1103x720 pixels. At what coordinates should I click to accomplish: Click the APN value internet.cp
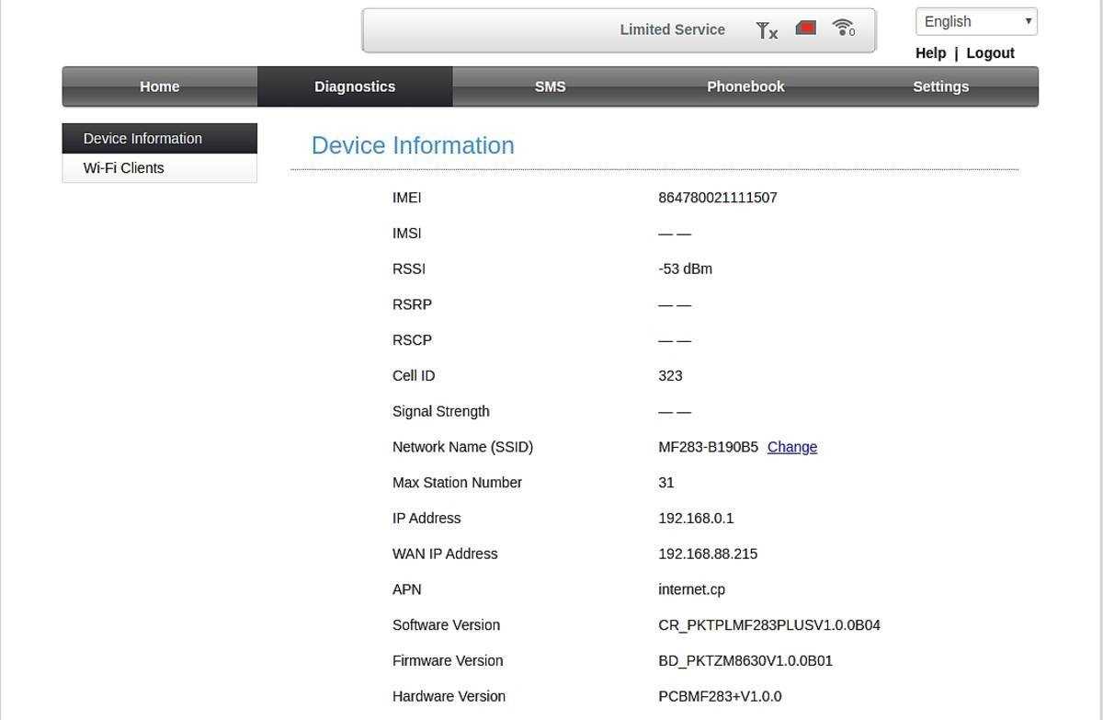click(691, 589)
